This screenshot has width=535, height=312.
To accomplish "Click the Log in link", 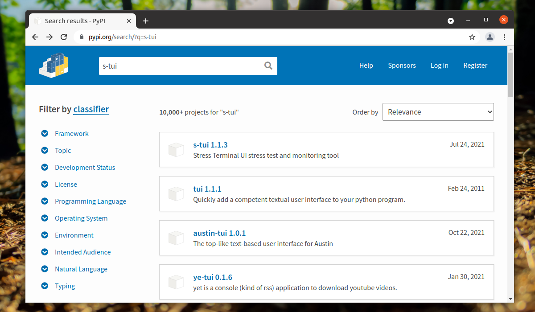I will coord(439,66).
